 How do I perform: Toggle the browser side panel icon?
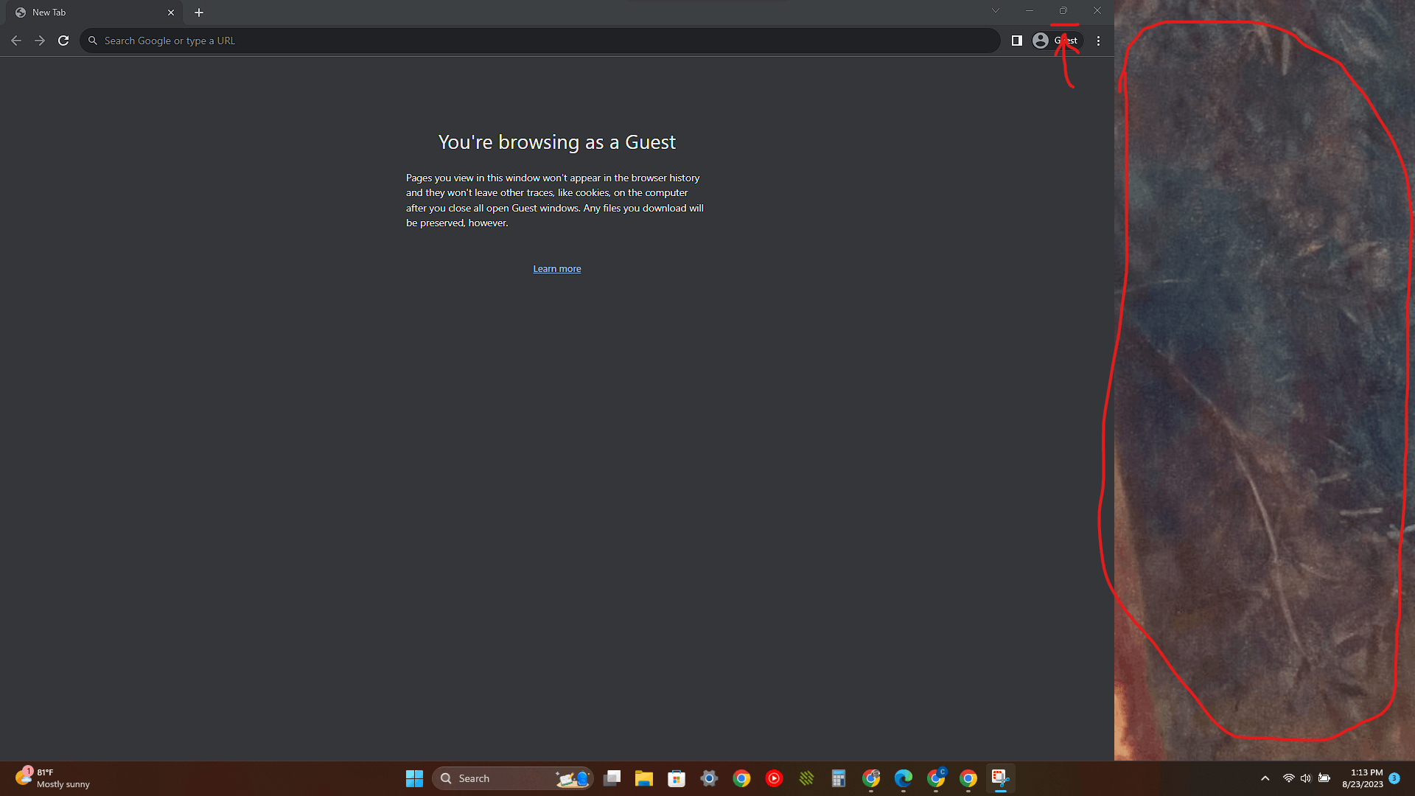1016,41
